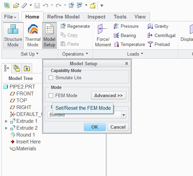Click the green application icon at top left
The image size is (193, 176).
point(7,5)
